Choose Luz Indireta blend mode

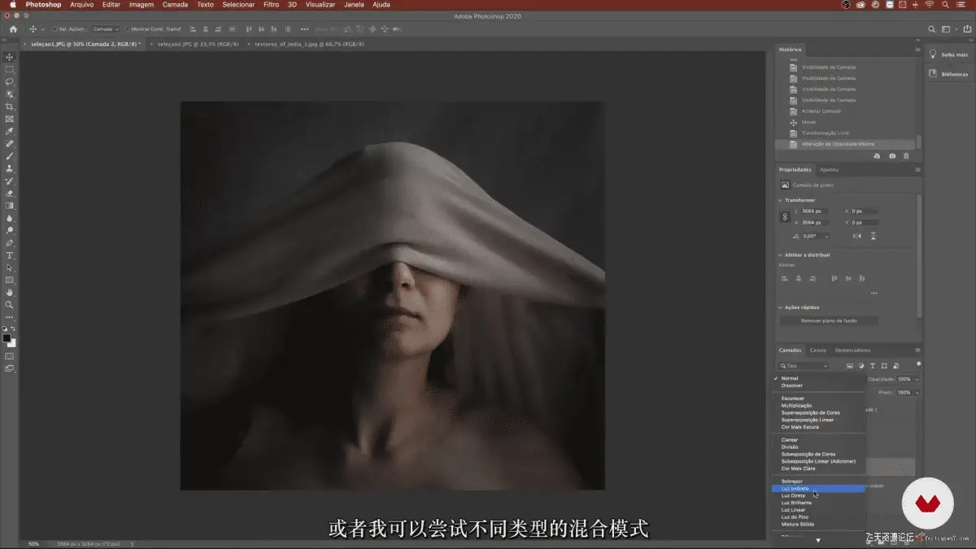[819, 489]
